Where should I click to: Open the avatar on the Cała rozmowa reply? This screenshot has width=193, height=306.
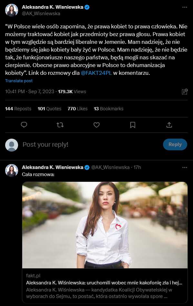tap(12, 171)
